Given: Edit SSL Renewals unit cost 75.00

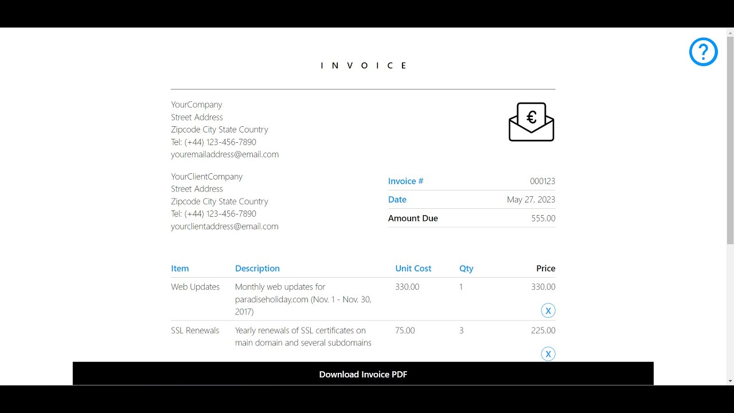Looking at the screenshot, I should 405,330.
